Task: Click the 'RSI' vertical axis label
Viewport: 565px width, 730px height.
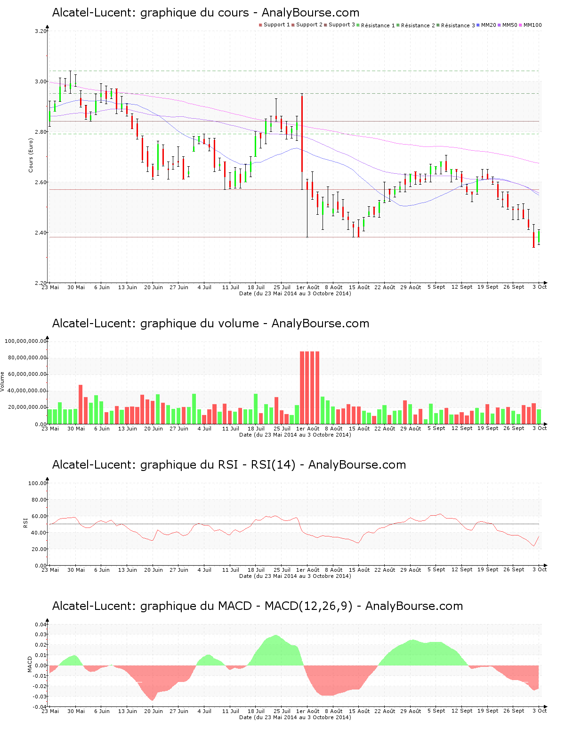Action: coord(26,523)
